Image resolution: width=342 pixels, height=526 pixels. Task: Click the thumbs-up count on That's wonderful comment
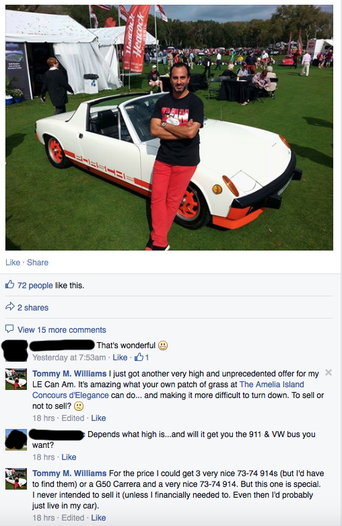pos(141,358)
